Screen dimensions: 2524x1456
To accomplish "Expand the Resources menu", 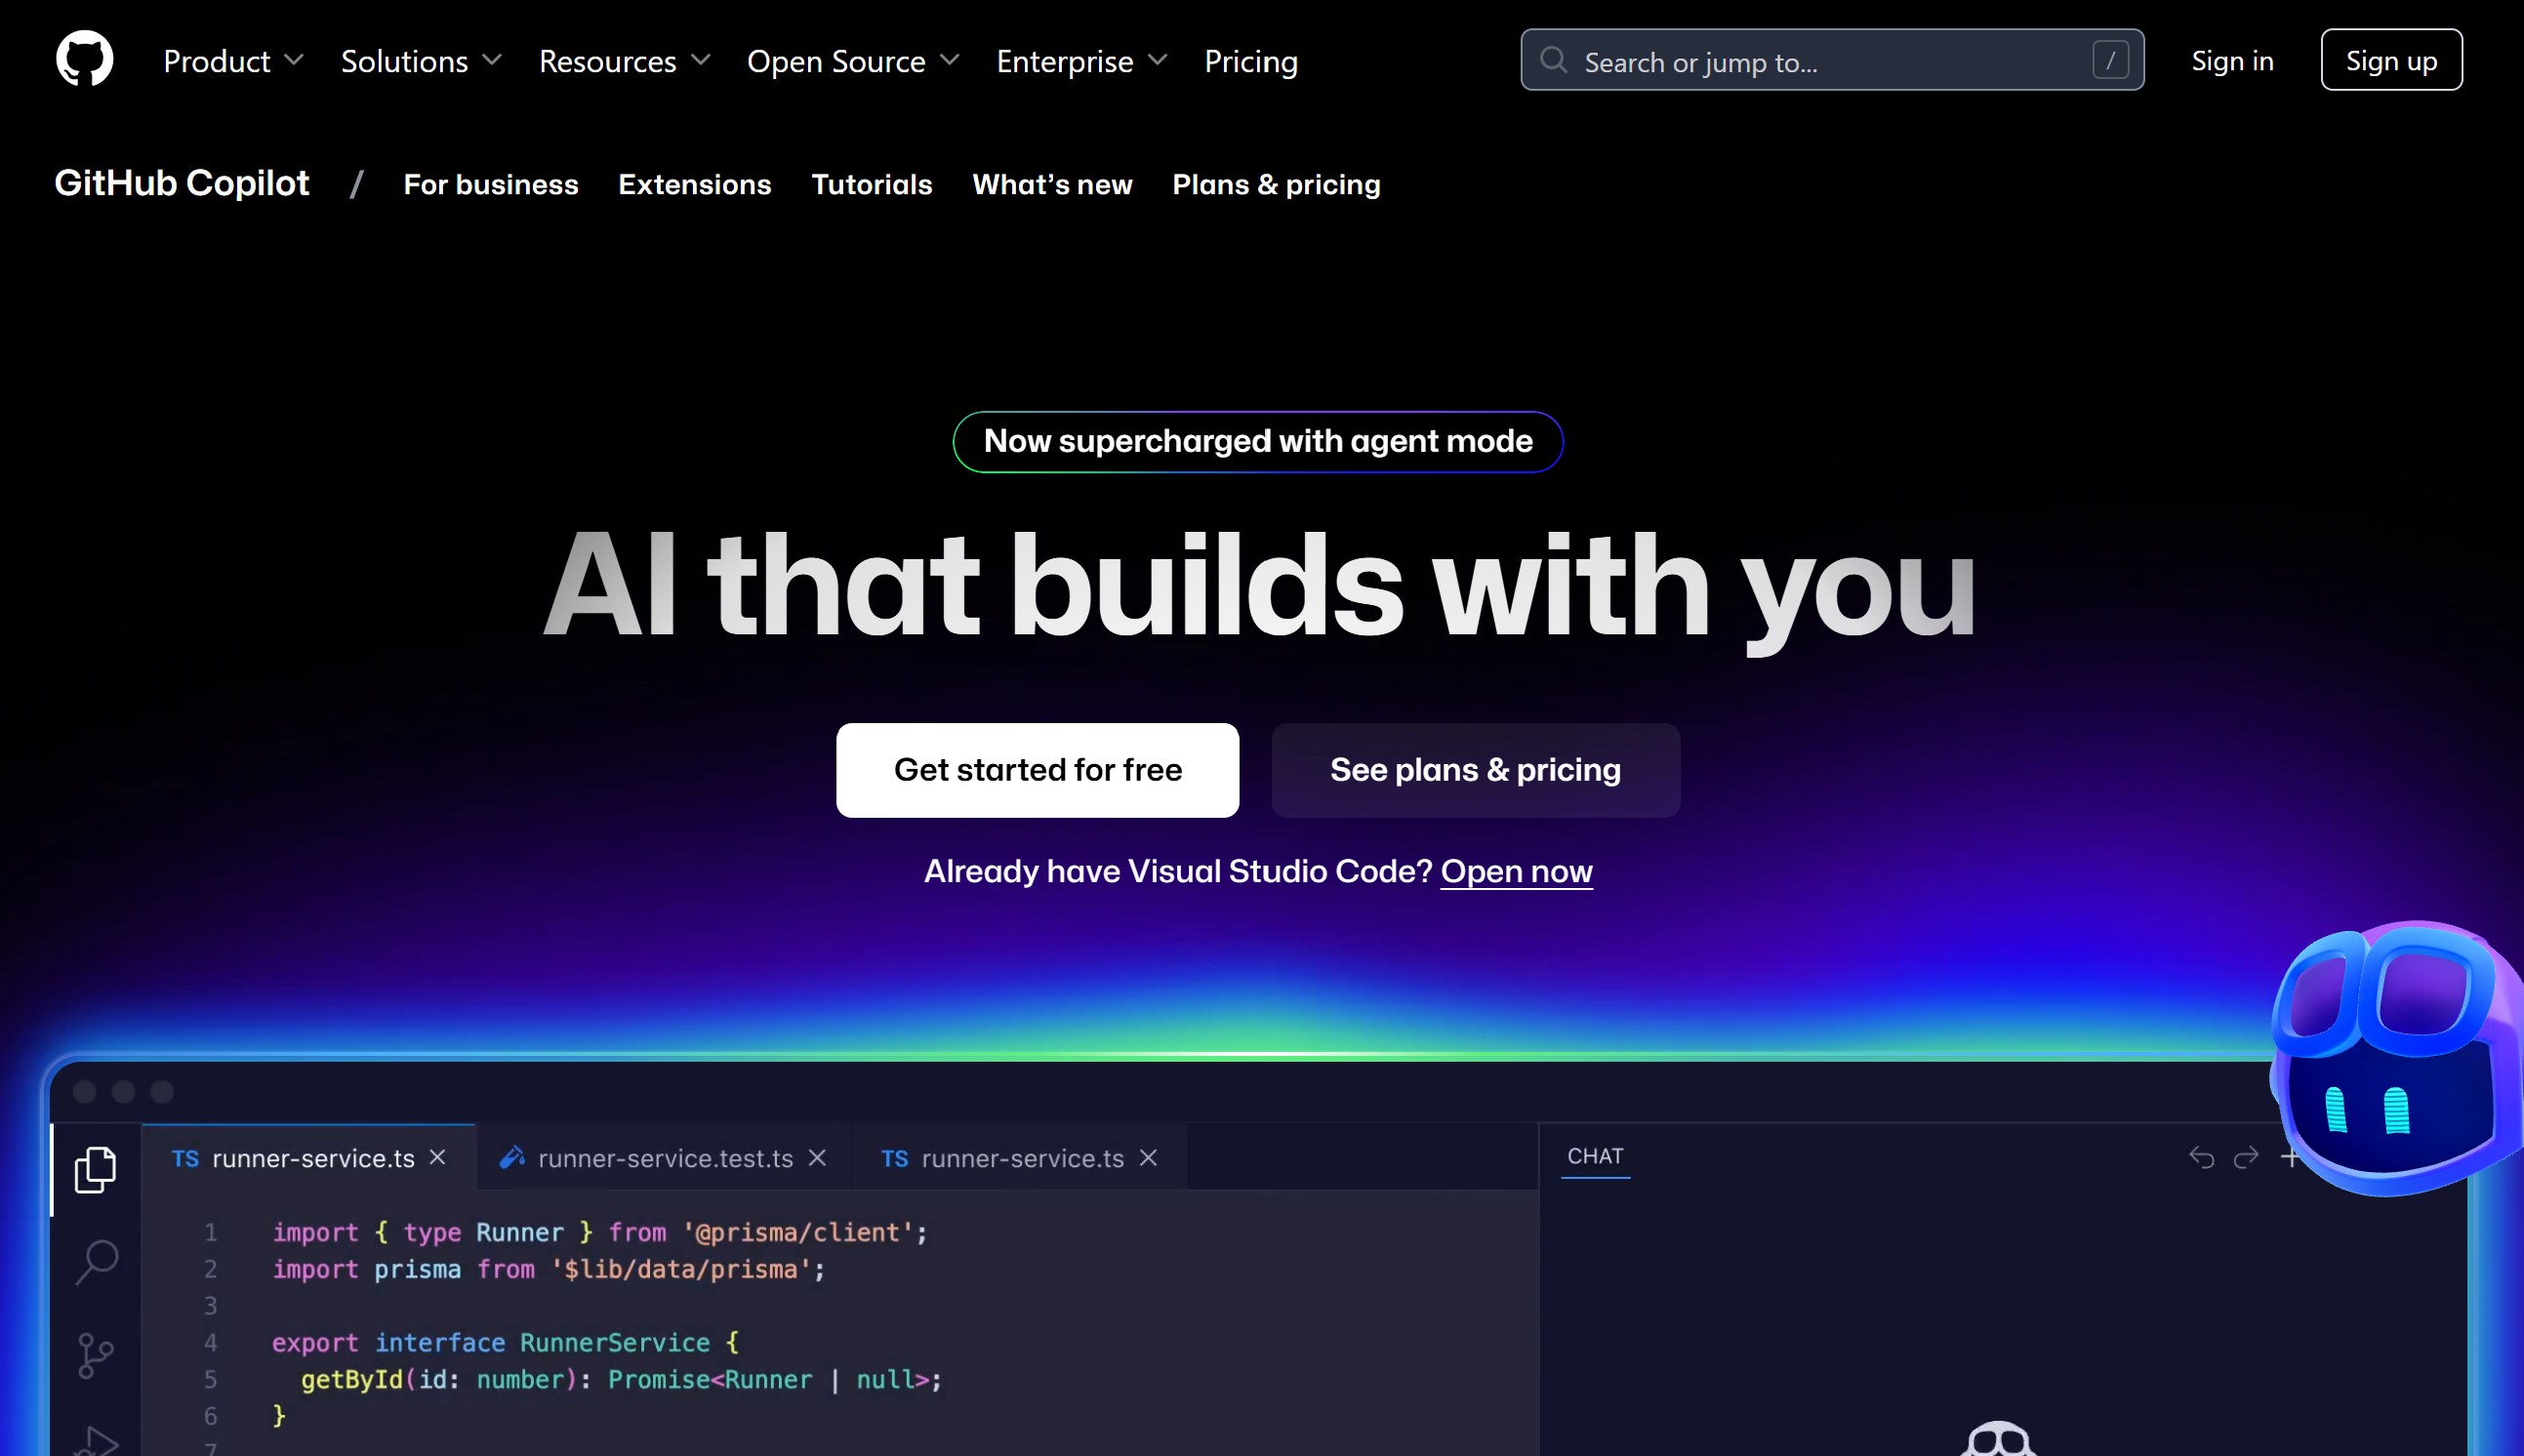I will pyautogui.click(x=624, y=61).
